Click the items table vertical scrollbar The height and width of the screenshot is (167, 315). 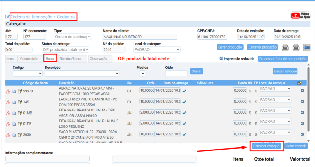[309, 99]
